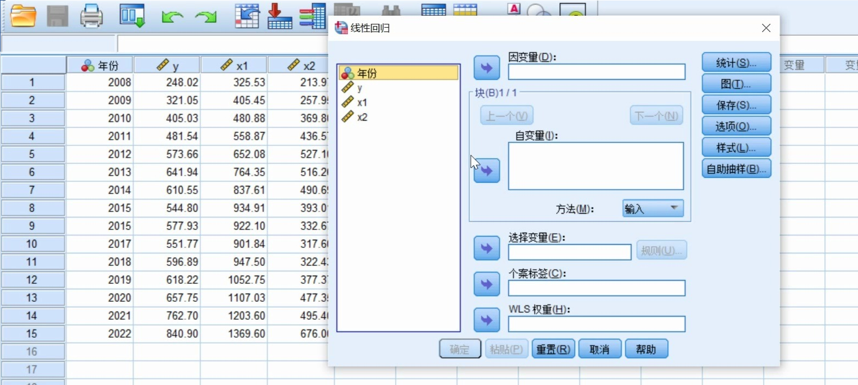Open the 自助抽样(B)... dialog

click(736, 169)
